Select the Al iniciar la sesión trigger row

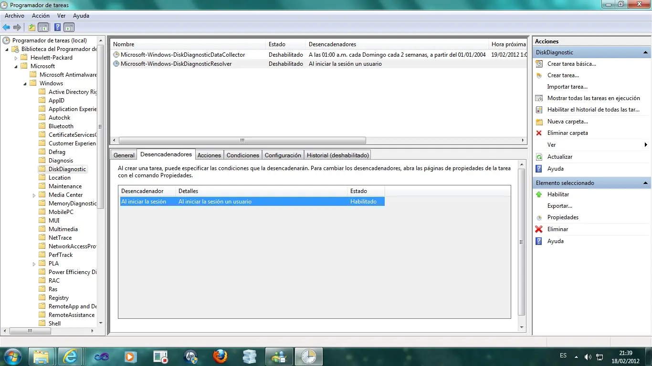point(252,202)
